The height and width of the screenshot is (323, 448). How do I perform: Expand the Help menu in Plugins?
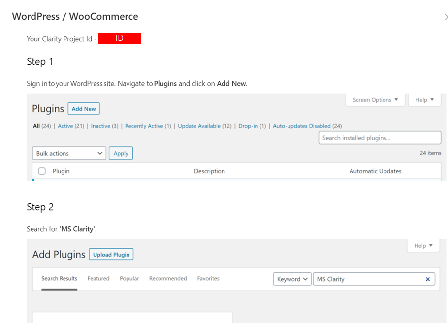point(424,100)
